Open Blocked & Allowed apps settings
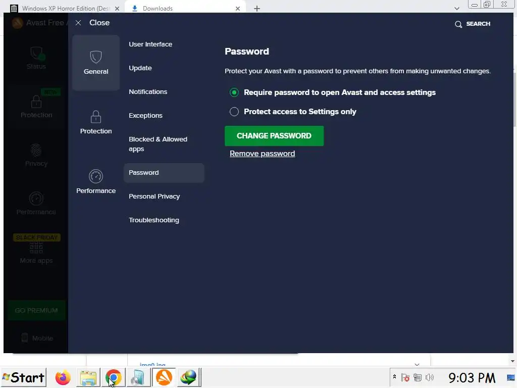The image size is (517, 388). 158,144
